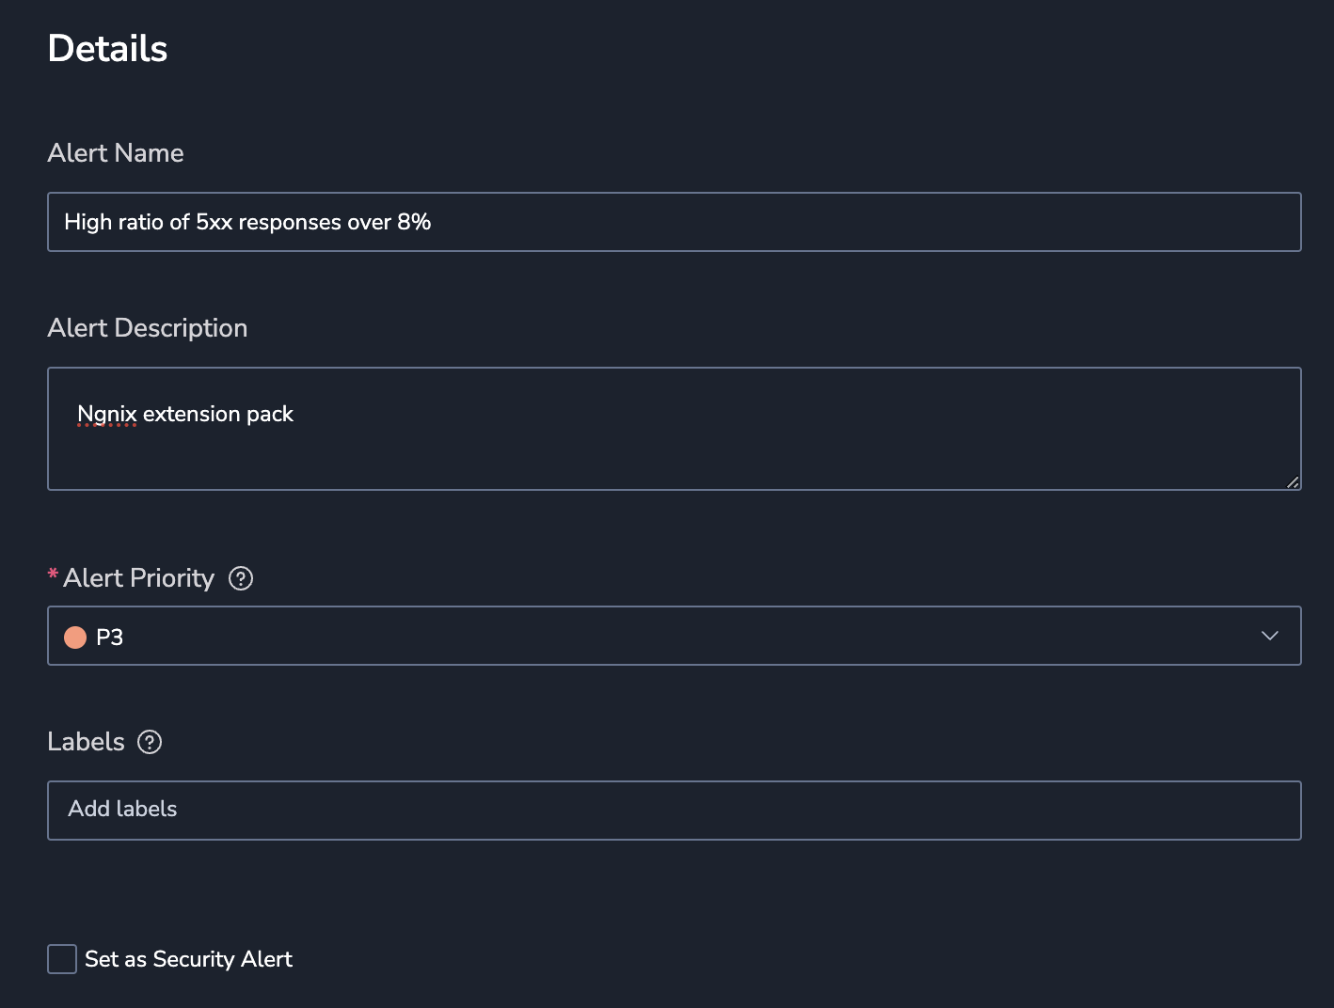This screenshot has height=1008, width=1334.
Task: Select the P3 text in the priority selector
Action: click(110, 638)
